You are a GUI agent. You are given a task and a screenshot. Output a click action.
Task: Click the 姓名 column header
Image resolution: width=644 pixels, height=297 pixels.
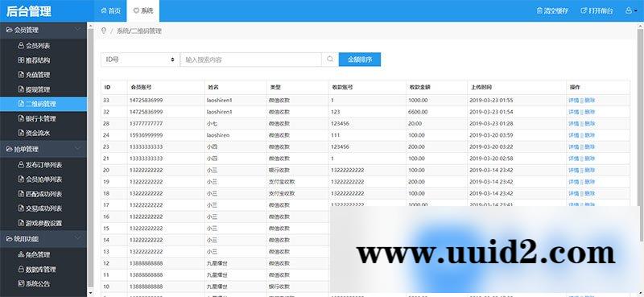pos(213,87)
